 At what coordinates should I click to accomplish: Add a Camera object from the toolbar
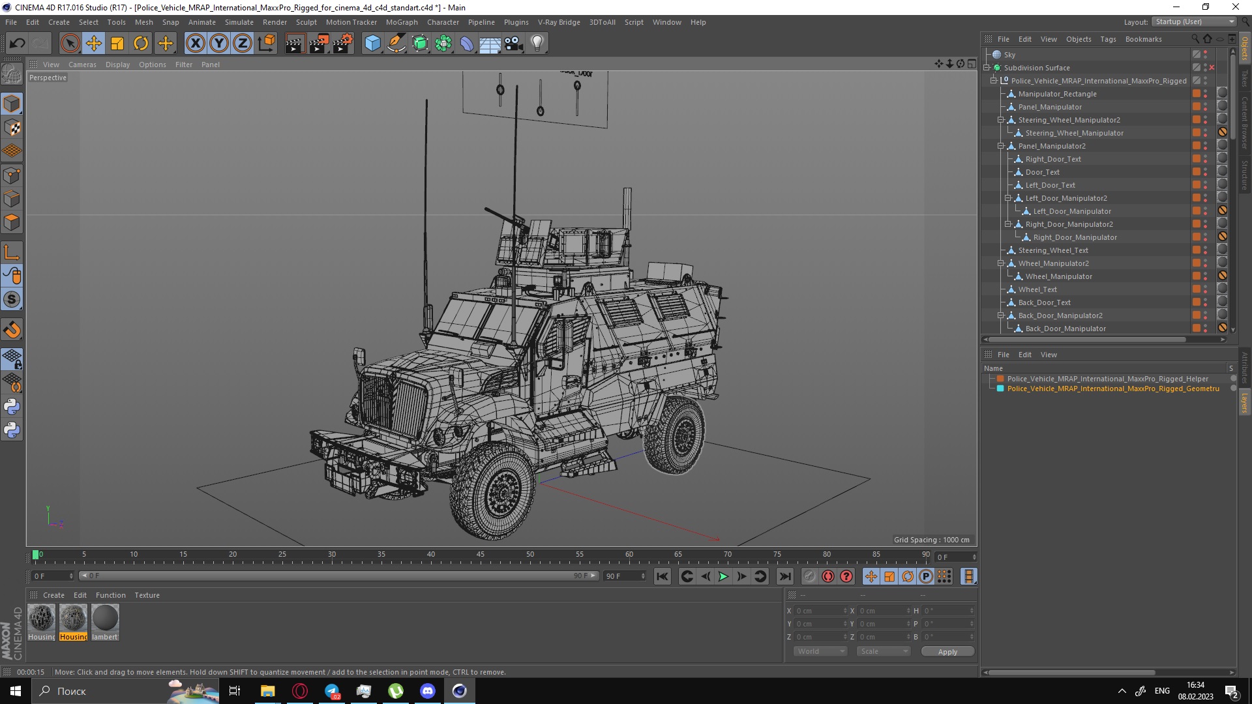pyautogui.click(x=514, y=44)
